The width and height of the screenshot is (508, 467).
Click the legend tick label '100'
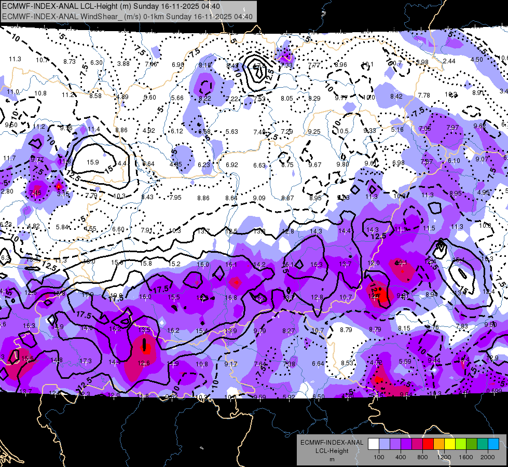tap(379, 457)
